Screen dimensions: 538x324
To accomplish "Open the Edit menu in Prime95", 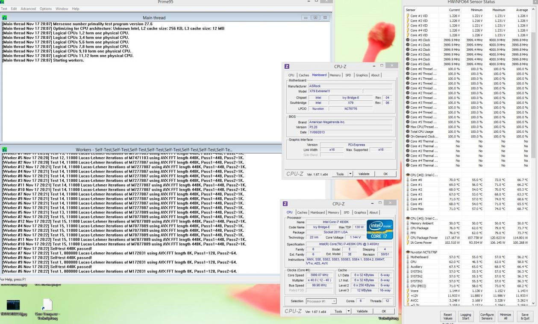I will pos(14,9).
